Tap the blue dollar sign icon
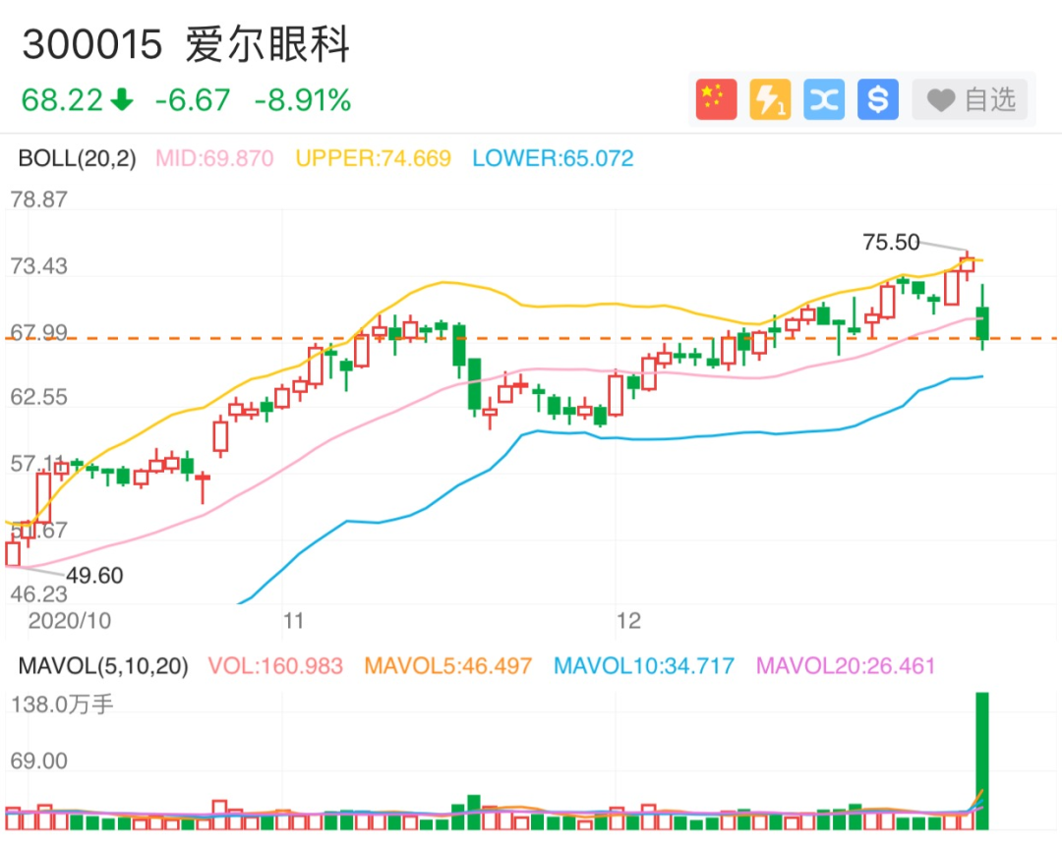The width and height of the screenshot is (1062, 846). (878, 99)
